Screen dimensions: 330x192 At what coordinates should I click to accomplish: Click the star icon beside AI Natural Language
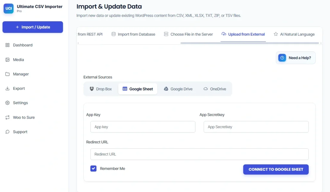pos(276,34)
